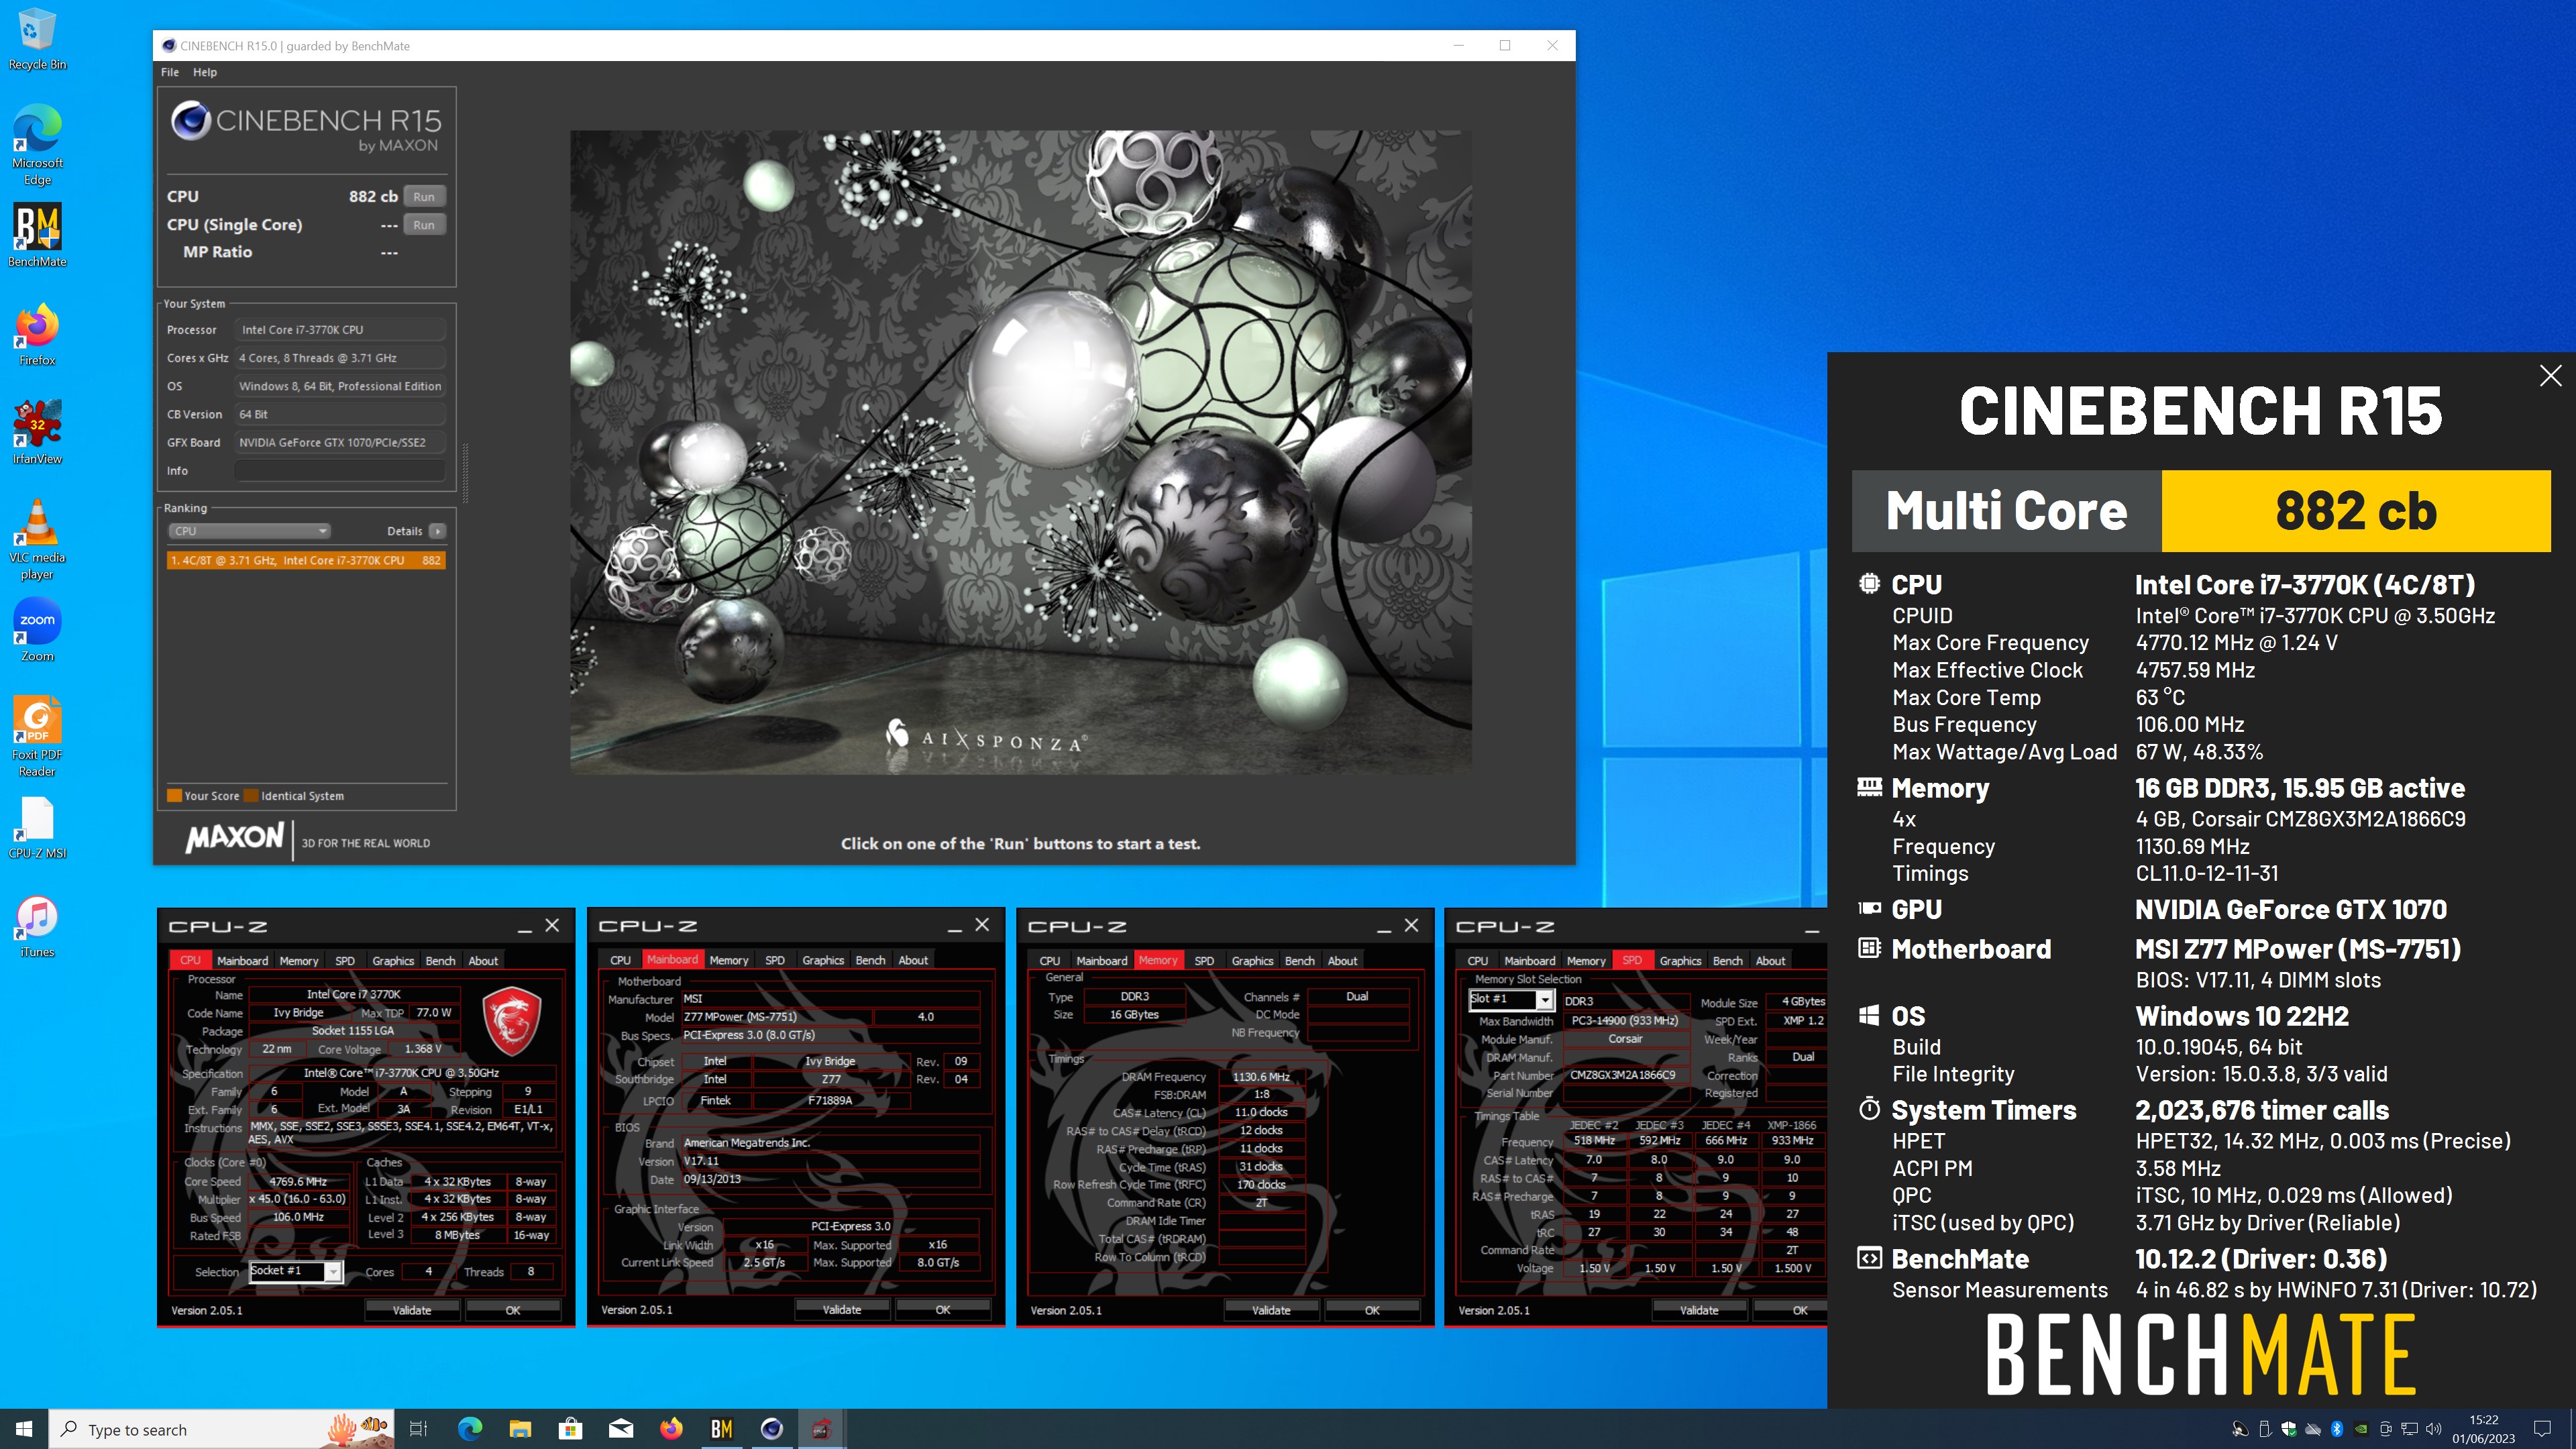Select the i7-3770K ranking entry with score 882
Image resolution: width=2576 pixels, height=1449 pixels.
coord(306,560)
